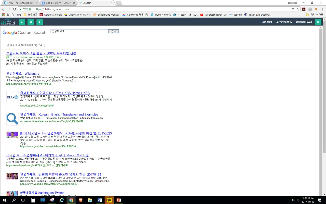Open the Chrome menu (three dots)

click(322, 9)
